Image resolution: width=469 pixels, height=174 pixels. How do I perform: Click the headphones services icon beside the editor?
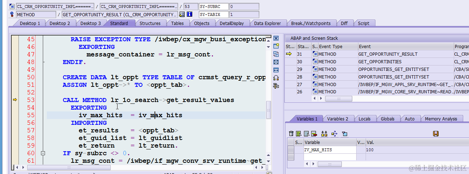point(276,78)
